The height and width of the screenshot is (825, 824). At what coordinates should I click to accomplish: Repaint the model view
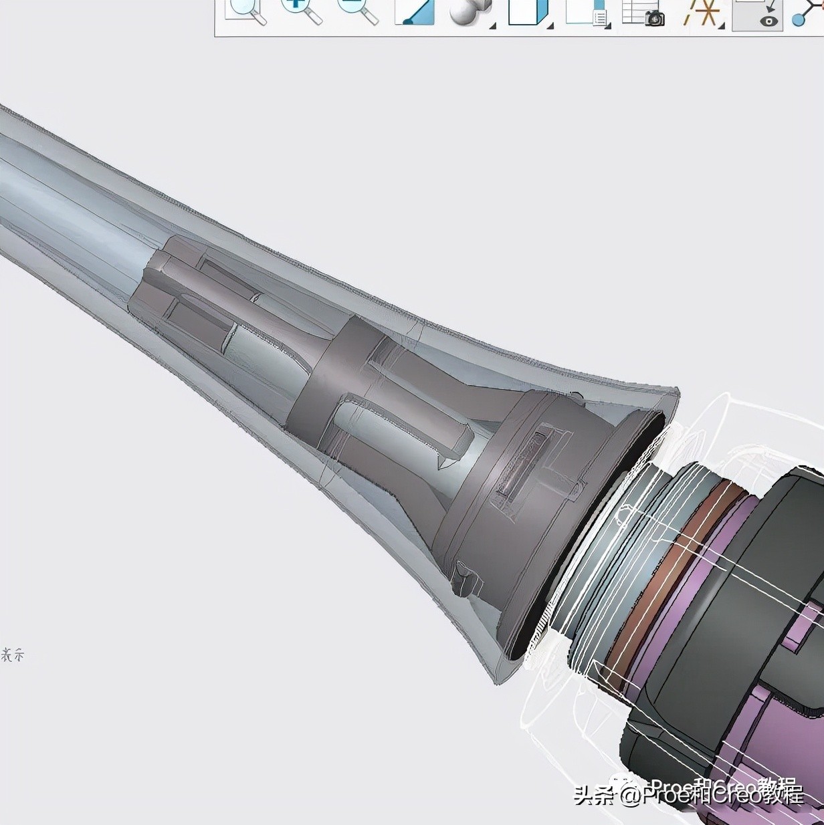[414, 12]
